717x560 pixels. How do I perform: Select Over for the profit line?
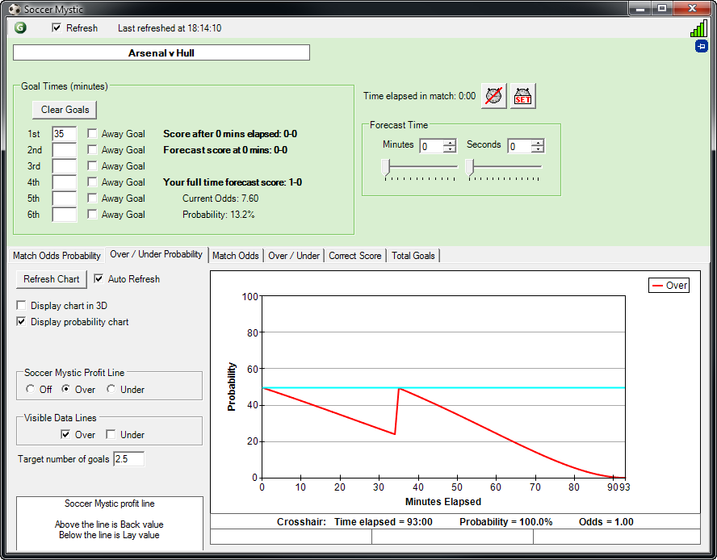pos(66,389)
